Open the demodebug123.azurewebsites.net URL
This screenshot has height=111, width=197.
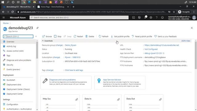(x=162, y=45)
